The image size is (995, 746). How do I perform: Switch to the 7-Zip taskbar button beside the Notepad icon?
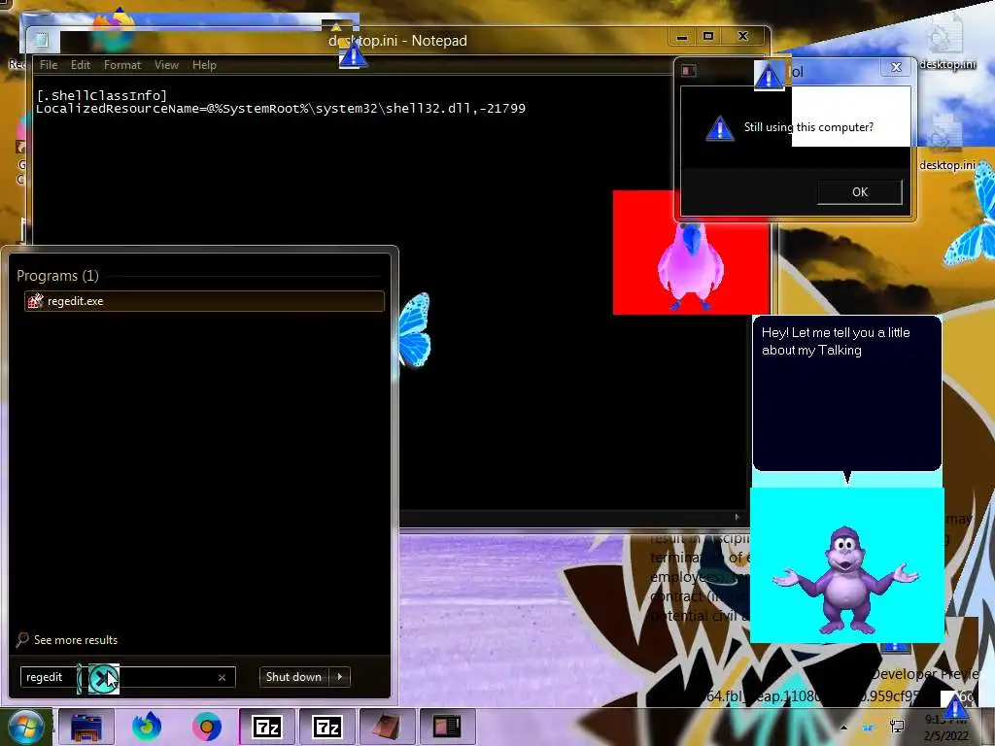[x=327, y=727]
